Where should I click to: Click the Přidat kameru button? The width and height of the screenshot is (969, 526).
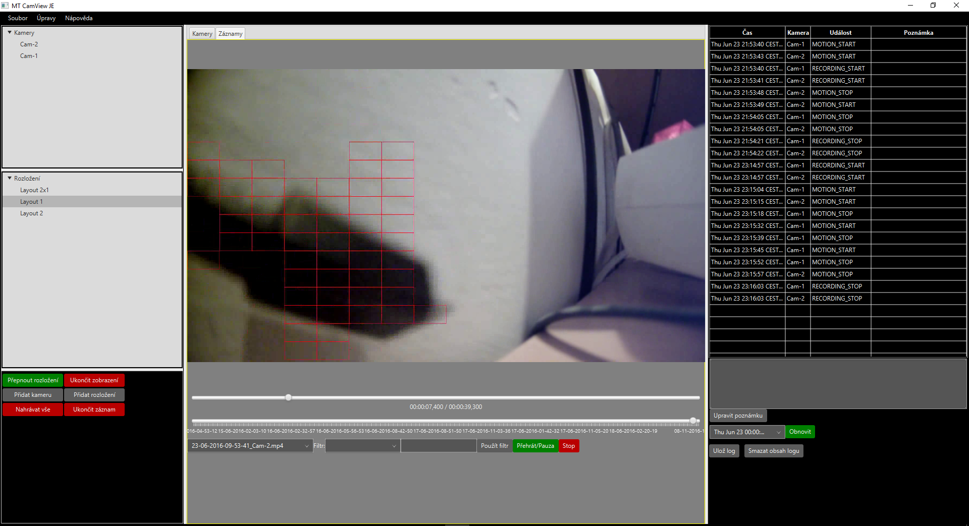(33, 395)
